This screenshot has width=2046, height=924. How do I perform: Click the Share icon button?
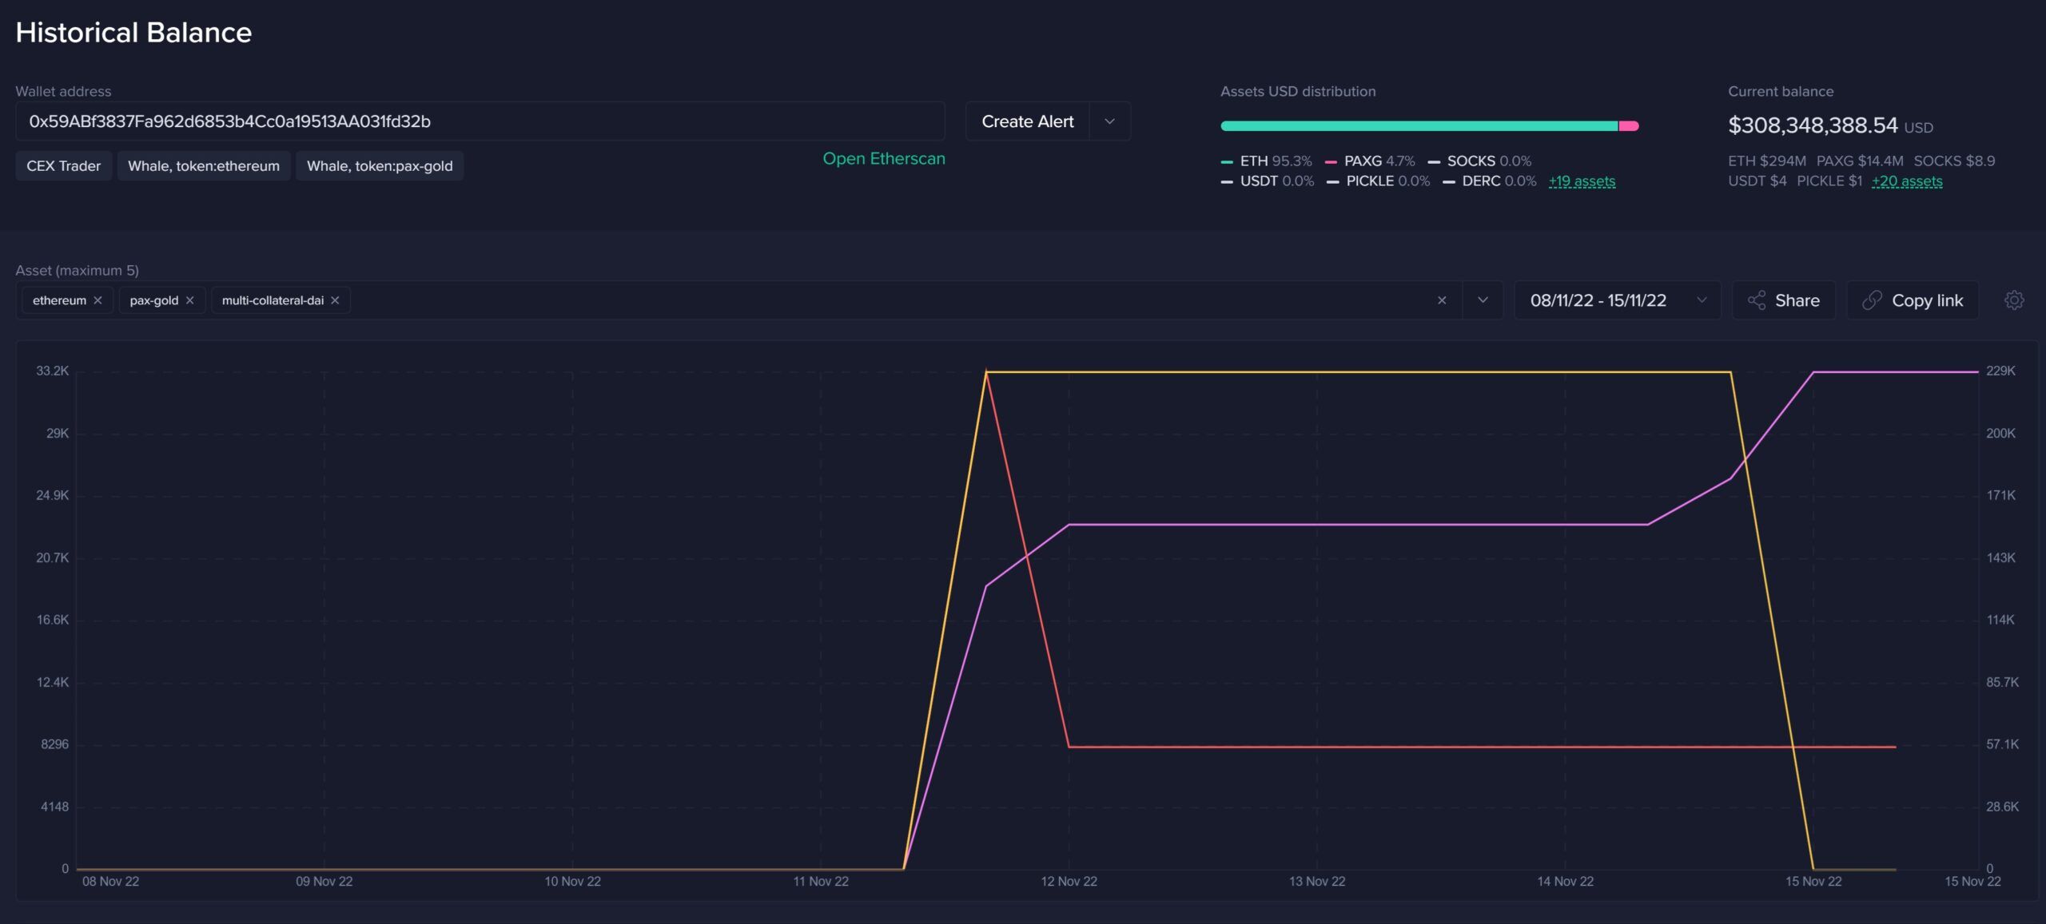pyautogui.click(x=1757, y=300)
